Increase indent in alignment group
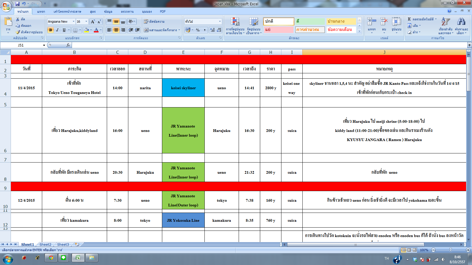This screenshot has width=472, height=265. pos(137,30)
